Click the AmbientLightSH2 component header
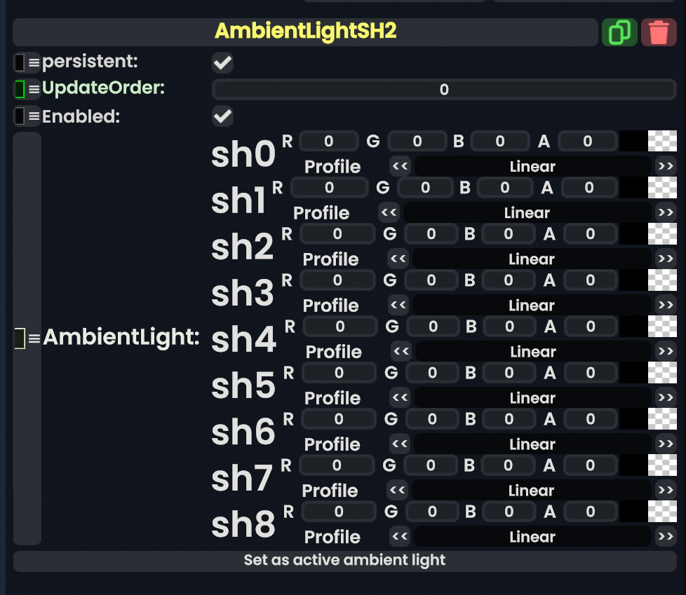This screenshot has width=686, height=595. (305, 32)
